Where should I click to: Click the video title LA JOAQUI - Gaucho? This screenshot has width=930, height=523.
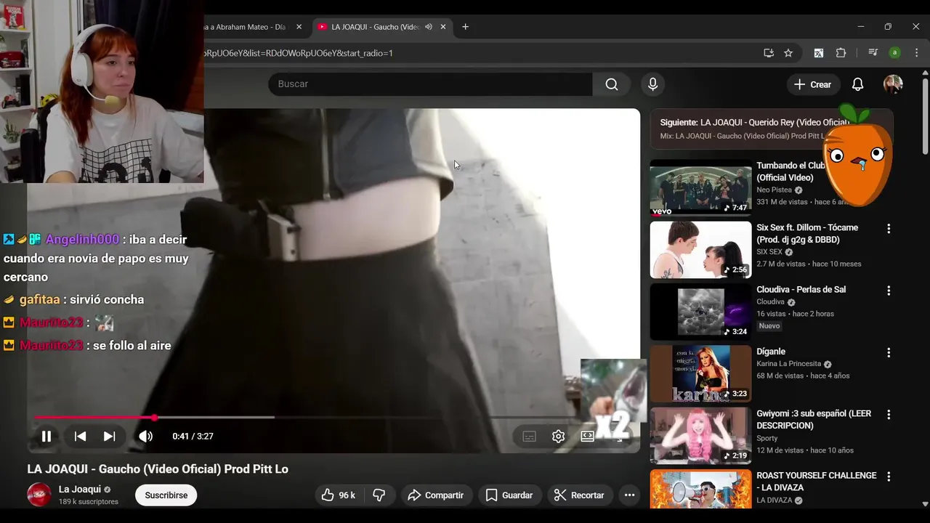click(158, 469)
